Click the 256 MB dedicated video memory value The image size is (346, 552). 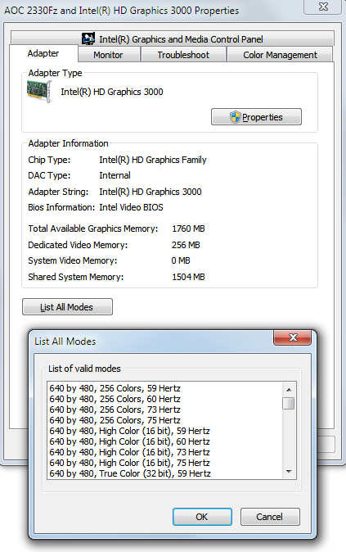pos(186,245)
